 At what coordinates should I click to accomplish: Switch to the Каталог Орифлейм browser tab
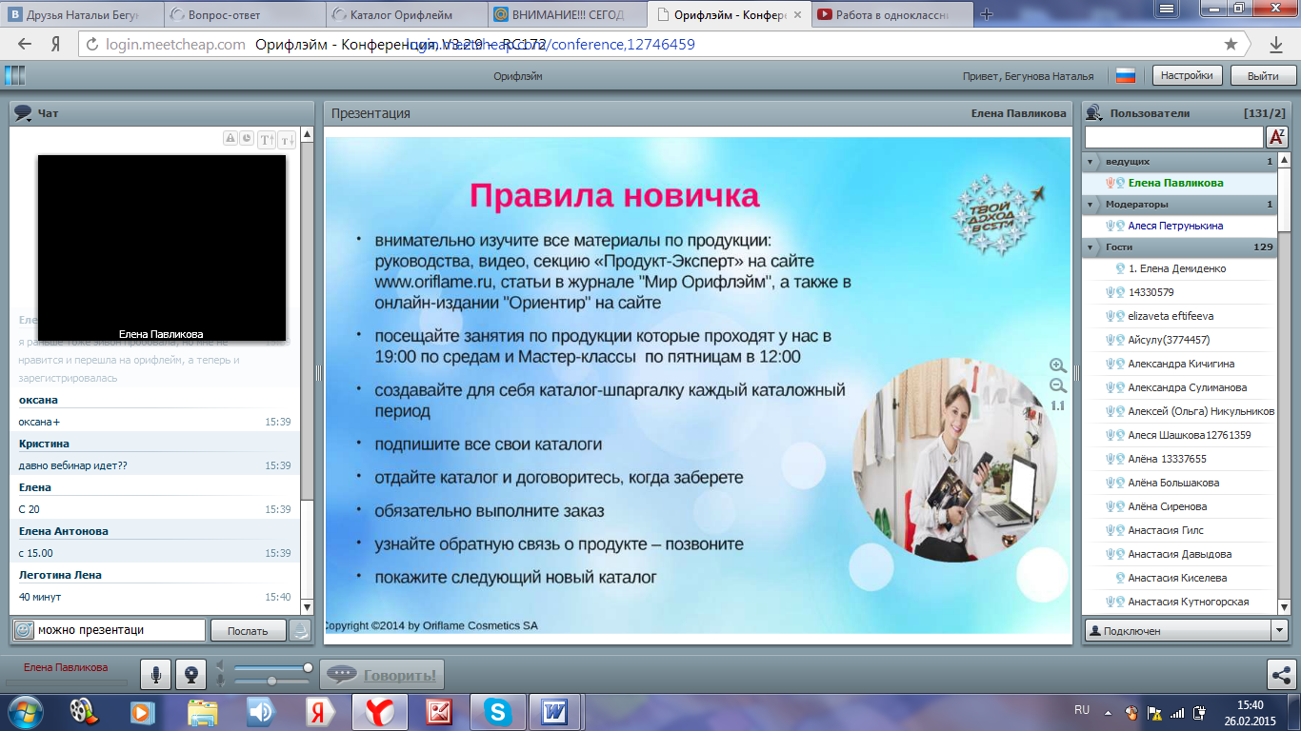(407, 14)
